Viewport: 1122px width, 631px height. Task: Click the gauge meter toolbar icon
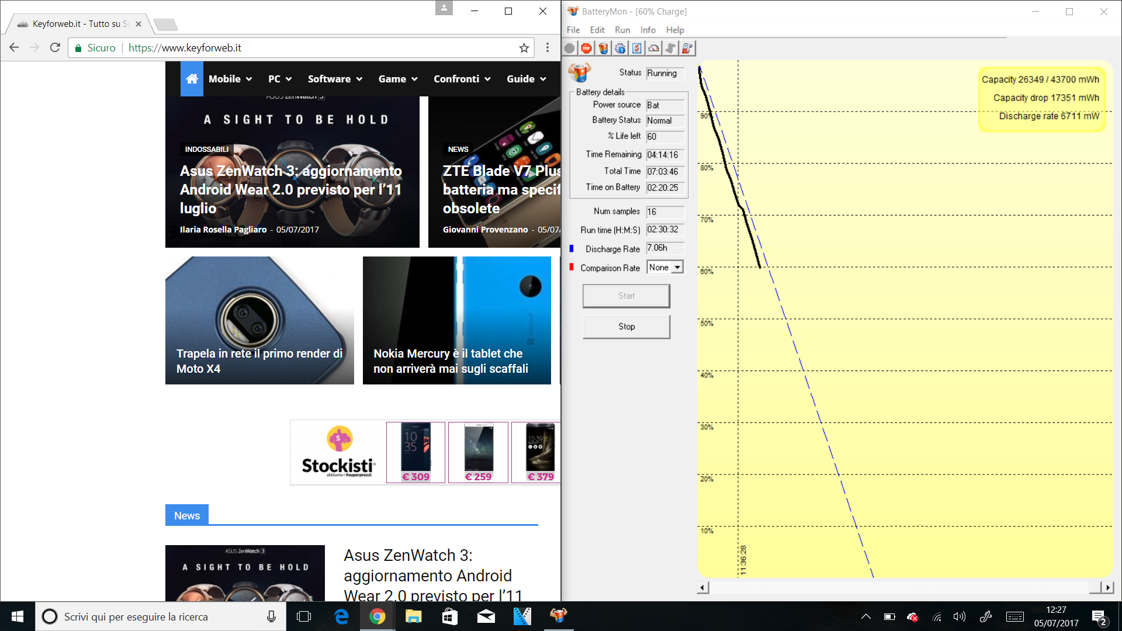tap(654, 48)
